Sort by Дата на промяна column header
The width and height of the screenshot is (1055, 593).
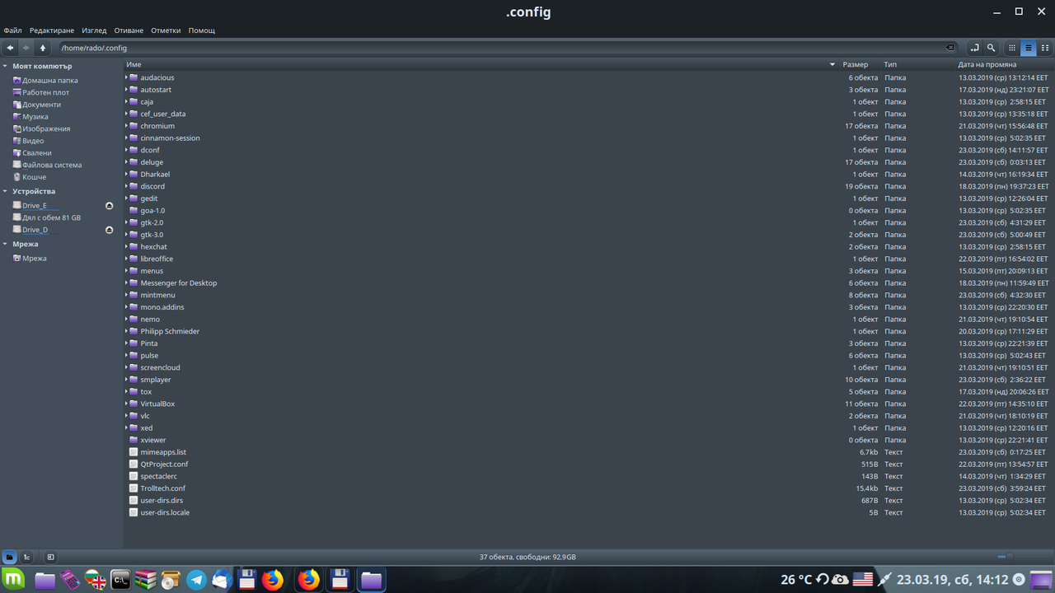click(x=1003, y=64)
